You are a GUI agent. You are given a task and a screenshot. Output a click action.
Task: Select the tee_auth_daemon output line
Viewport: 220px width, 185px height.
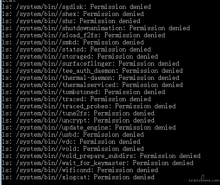click(92, 71)
